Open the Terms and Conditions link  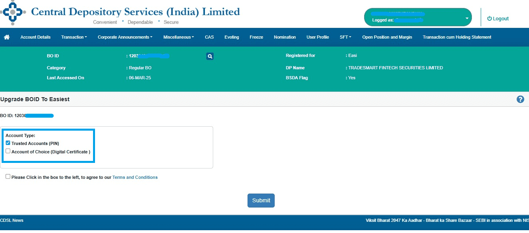pos(135,177)
